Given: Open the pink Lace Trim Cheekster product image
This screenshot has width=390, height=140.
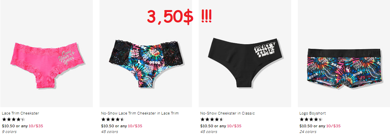Looking at the screenshot, I should (x=46, y=54).
